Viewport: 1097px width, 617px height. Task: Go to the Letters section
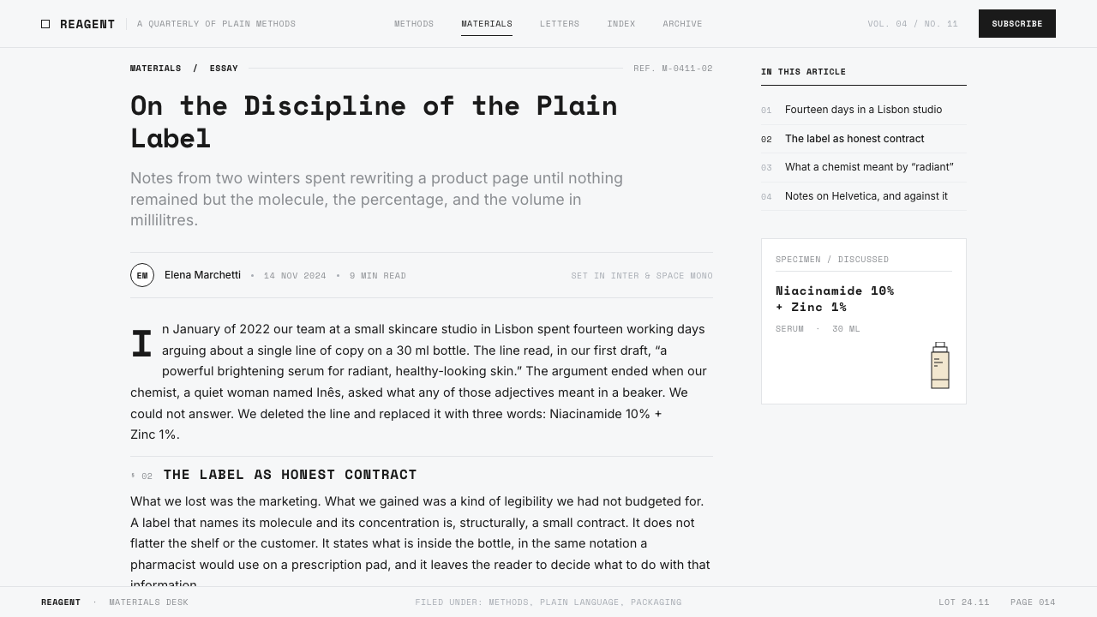click(560, 24)
